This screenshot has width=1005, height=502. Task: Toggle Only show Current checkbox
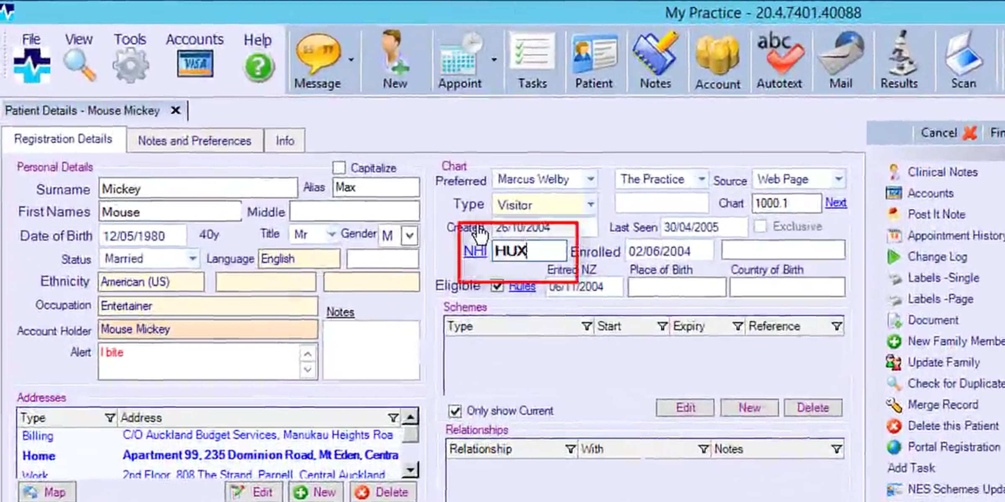455,411
